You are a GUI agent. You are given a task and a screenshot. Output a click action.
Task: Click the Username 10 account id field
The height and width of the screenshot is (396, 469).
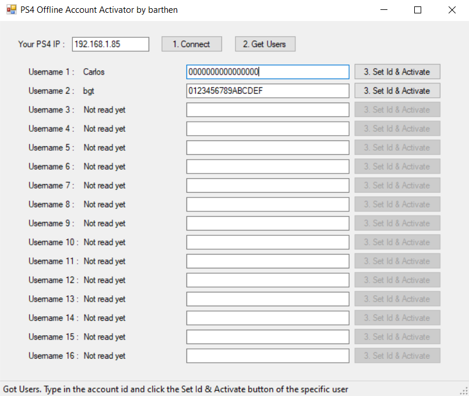pos(267,242)
